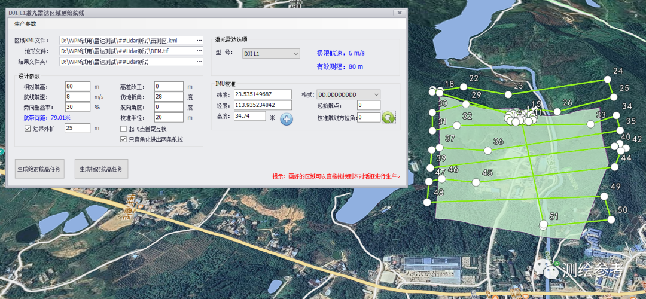Viewport: 646px width, 299px height.
Task: Click waypoint 33 marker on the map
Action: 591,124
